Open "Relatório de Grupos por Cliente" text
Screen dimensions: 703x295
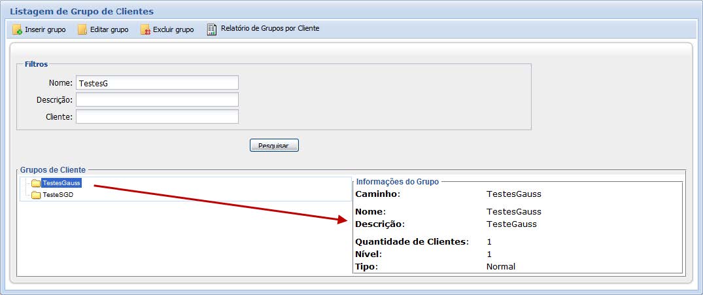click(270, 29)
